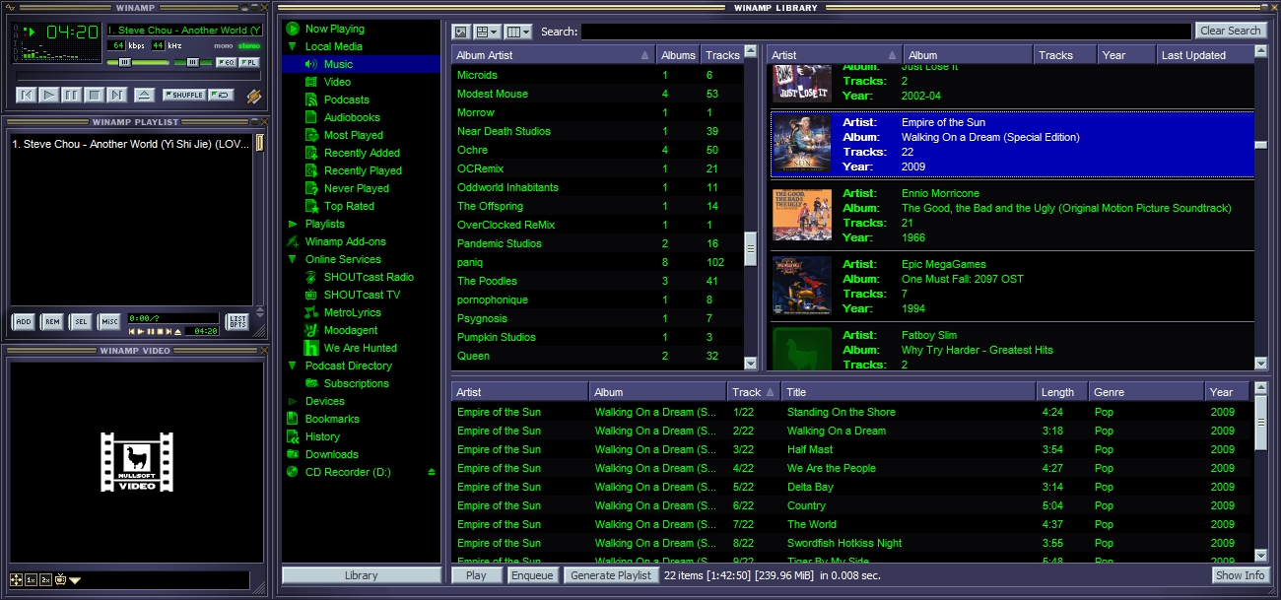Screen dimensions: 1281x600
Task: Open the Video film-strip icon in library tree
Action: click(311, 82)
